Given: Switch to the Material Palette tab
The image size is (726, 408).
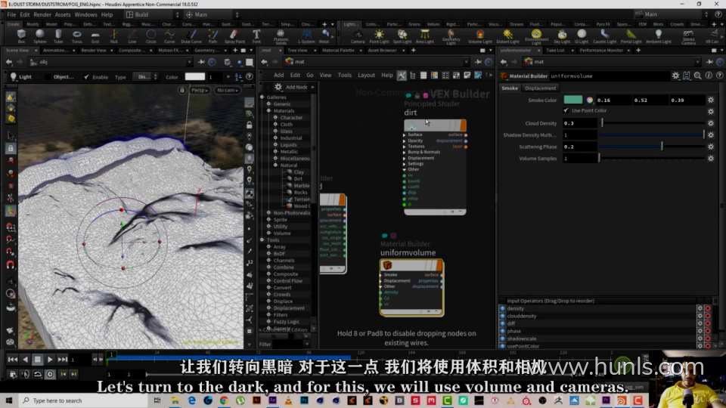Looking at the screenshot, I should pyautogui.click(x=338, y=51).
